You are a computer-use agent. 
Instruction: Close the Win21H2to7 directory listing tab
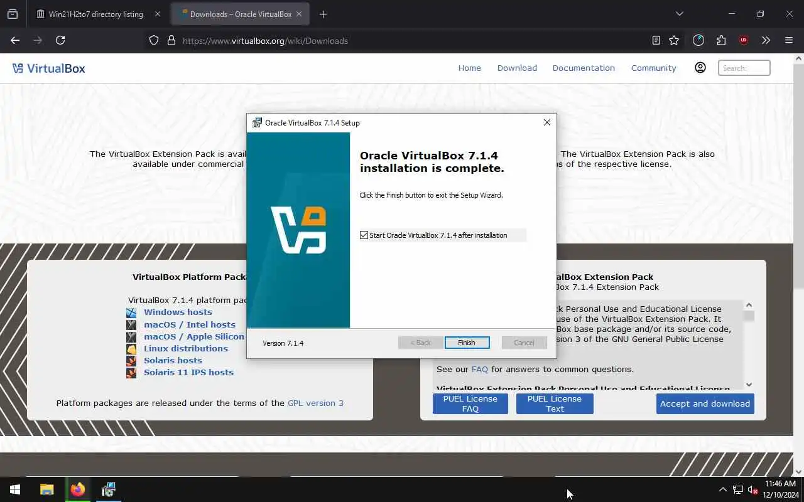[157, 14]
